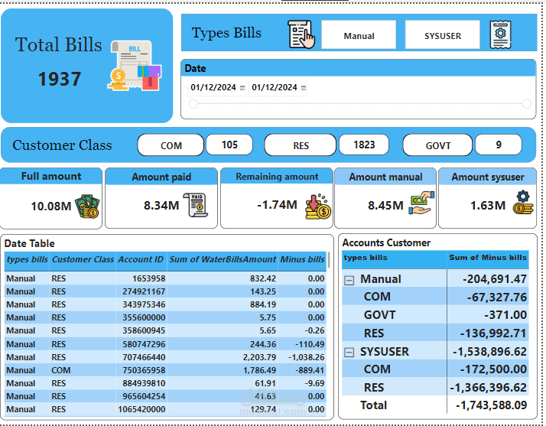Click the Date Table vertical scrollbar

click(328, 260)
